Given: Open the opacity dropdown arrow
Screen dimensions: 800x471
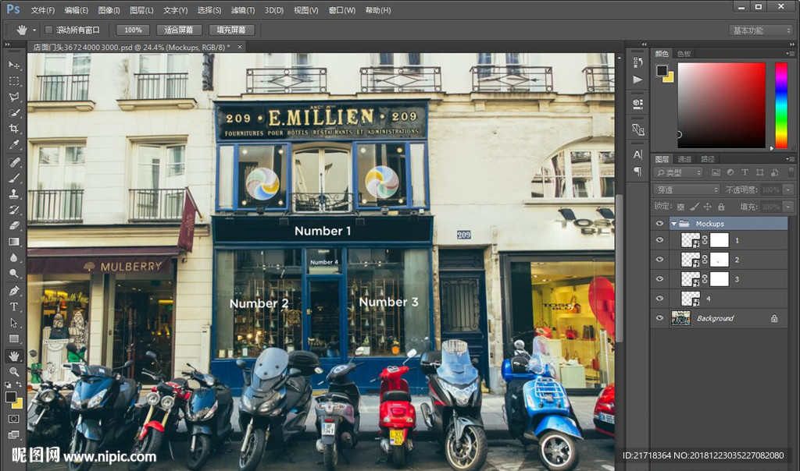Looking at the screenshot, I should tap(789, 189).
